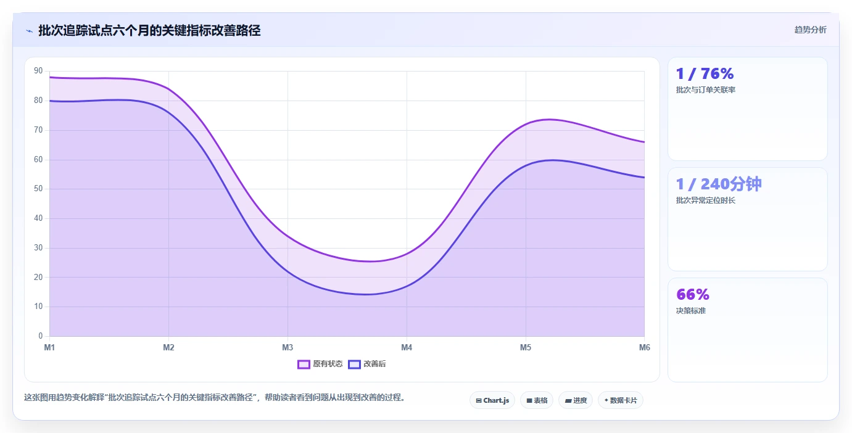Click the M6 axis label
Screen dimensions: 852x433
click(x=645, y=347)
